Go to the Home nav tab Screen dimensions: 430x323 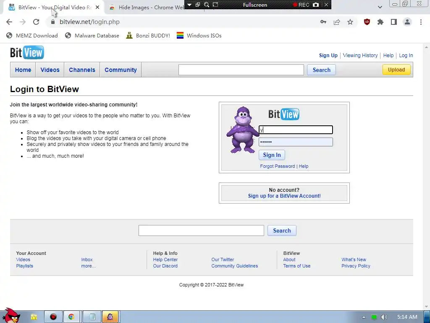[x=23, y=70]
